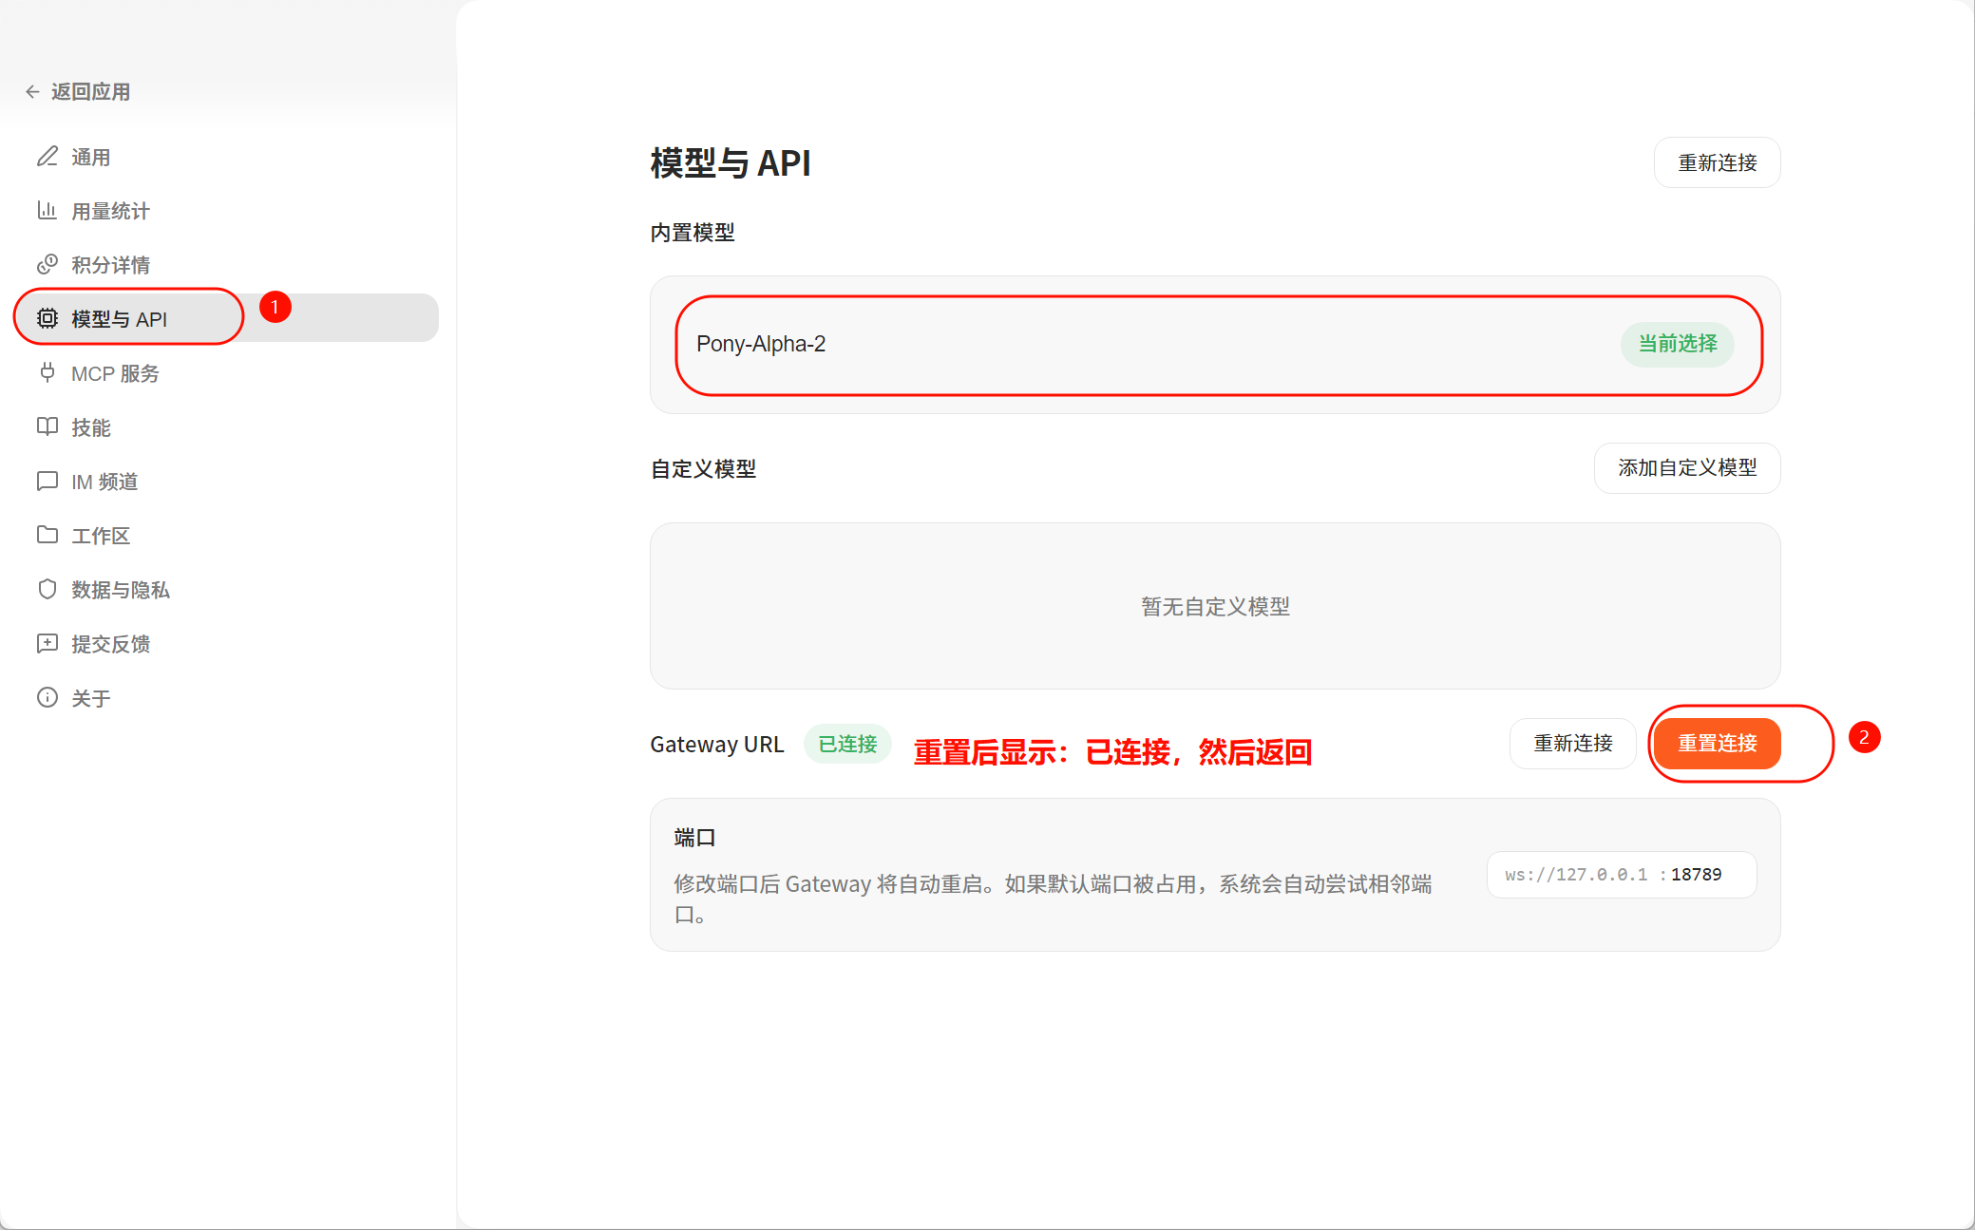The image size is (1975, 1230).
Task: Click the book icon for 技能
Action: click(x=47, y=426)
